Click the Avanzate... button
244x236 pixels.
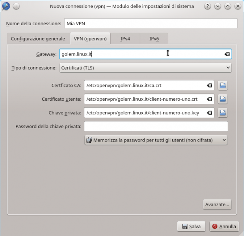click(x=217, y=205)
